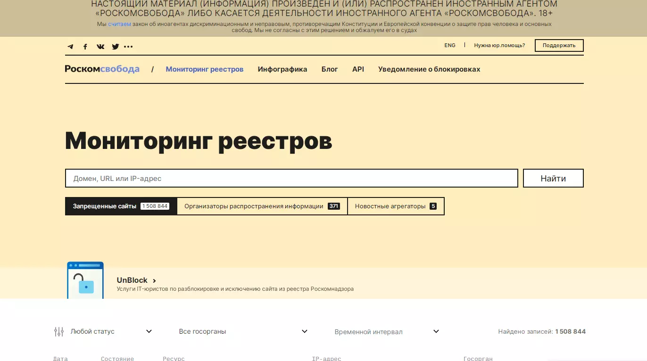Select the Запрещенные сайты tab

[121, 206]
